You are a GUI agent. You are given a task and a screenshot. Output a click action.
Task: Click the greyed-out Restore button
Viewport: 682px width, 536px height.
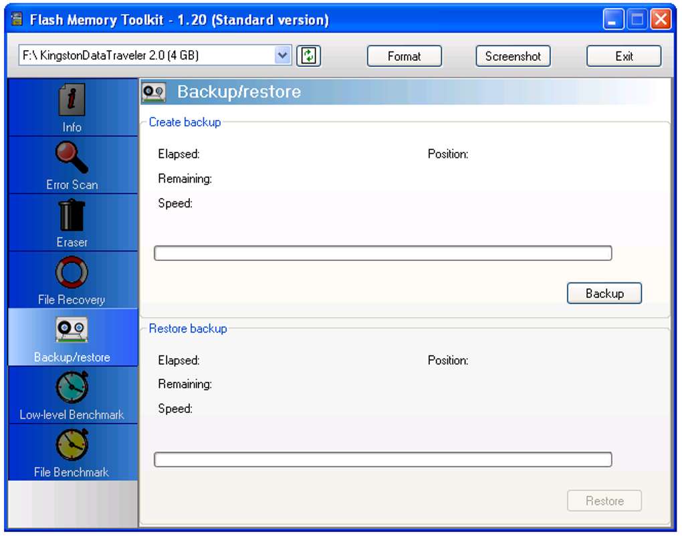[604, 501]
